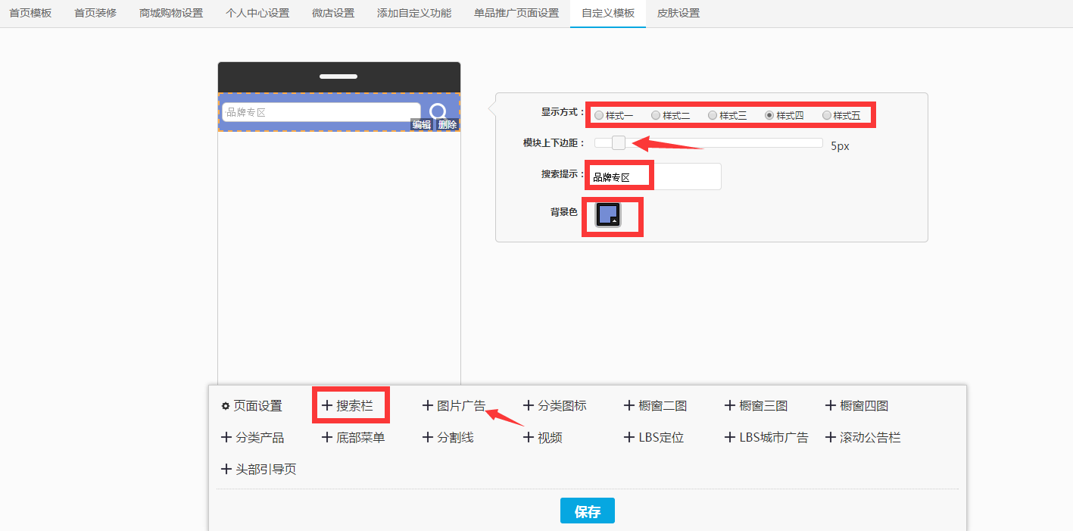Open 页面设置 with the gear icon
1073x531 pixels.
[251, 406]
